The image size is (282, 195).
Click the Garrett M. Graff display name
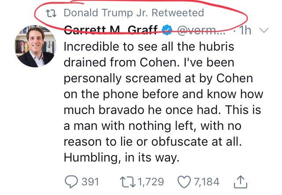pyautogui.click(x=109, y=31)
